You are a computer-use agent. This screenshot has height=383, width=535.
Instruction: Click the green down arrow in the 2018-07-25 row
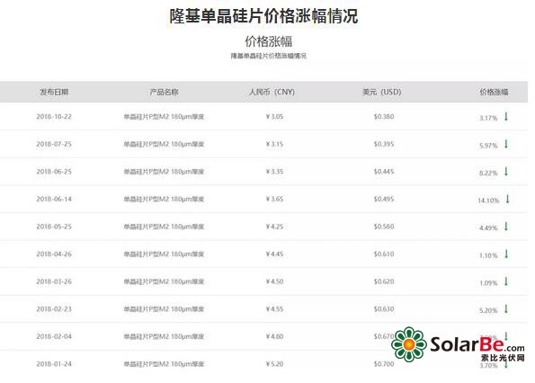(506, 144)
